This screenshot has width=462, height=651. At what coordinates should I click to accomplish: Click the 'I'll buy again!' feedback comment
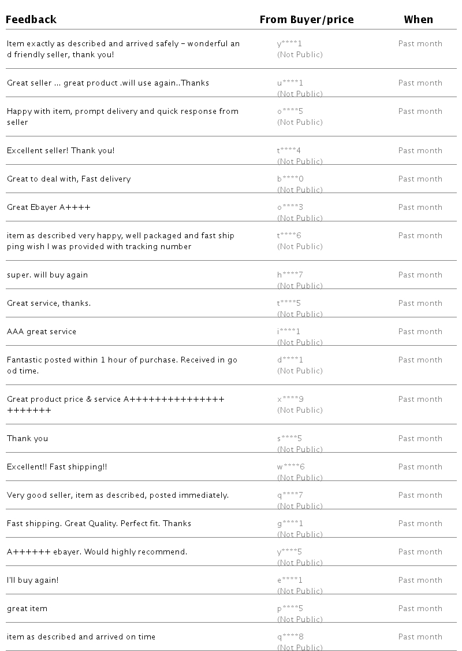click(x=32, y=580)
